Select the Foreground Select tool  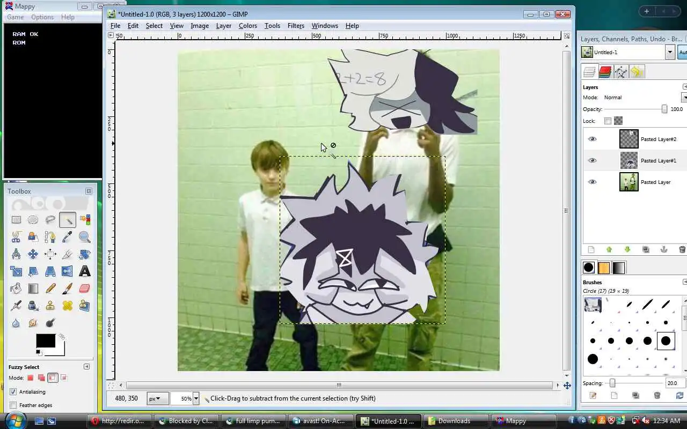coord(33,237)
